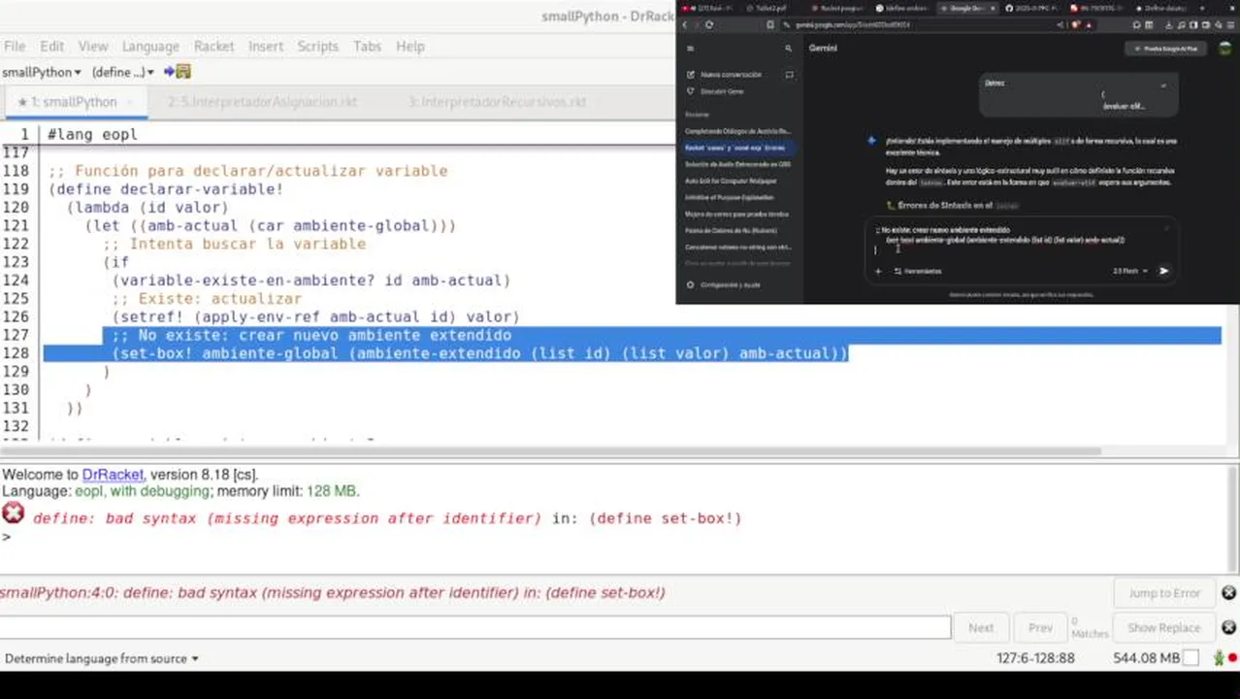Click the plus attach icon in prompt box

click(x=878, y=271)
